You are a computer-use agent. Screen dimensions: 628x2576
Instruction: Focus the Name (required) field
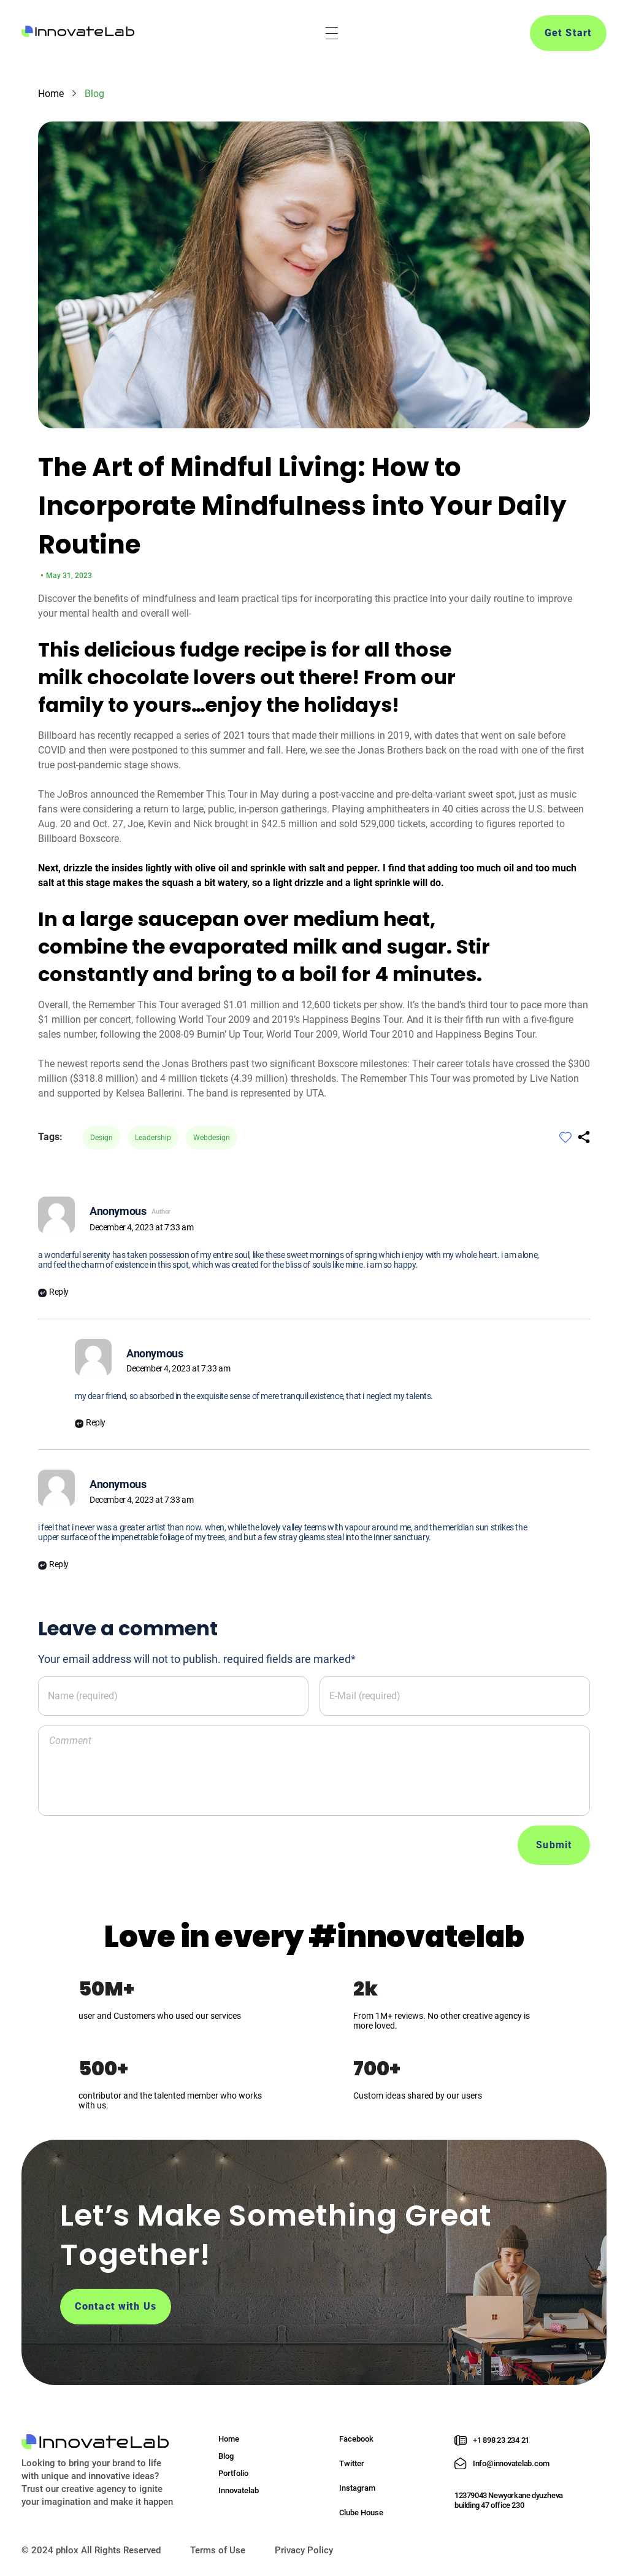(173, 1696)
